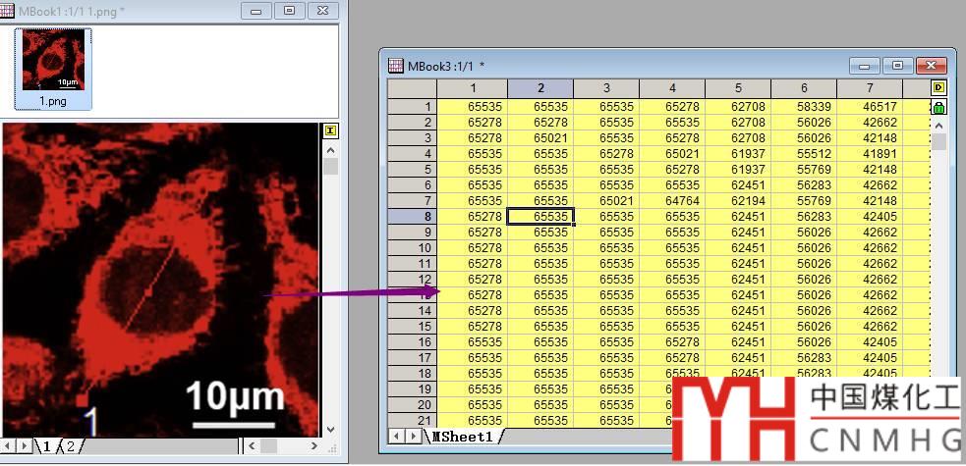This screenshot has width=966, height=466.
Task: Click the MBook3 window title icon
Action: pyautogui.click(x=396, y=66)
